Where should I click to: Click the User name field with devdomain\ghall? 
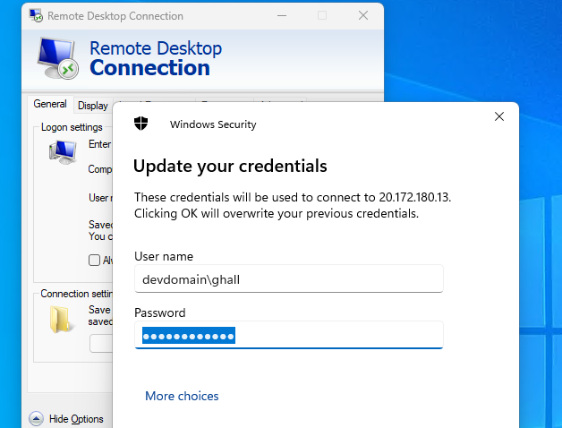[289, 278]
